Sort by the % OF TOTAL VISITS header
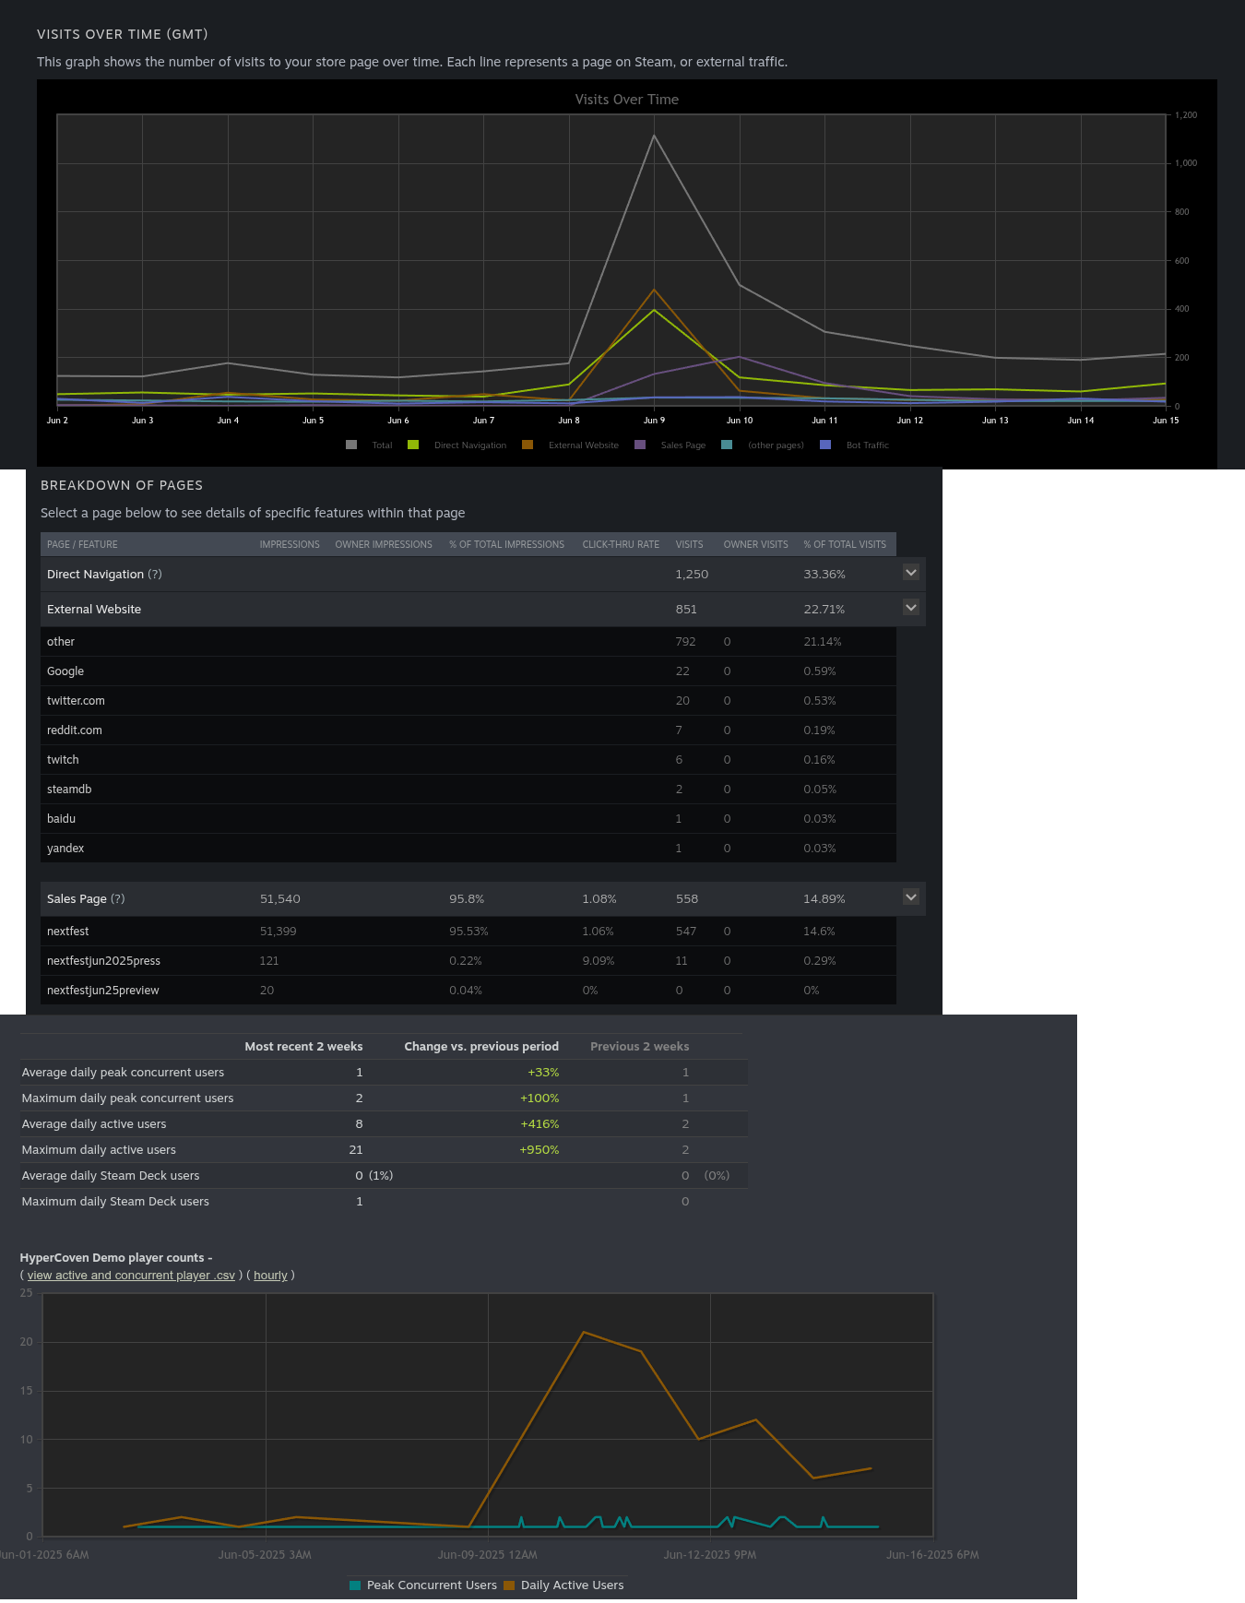The height and width of the screenshot is (1603, 1245). (845, 544)
